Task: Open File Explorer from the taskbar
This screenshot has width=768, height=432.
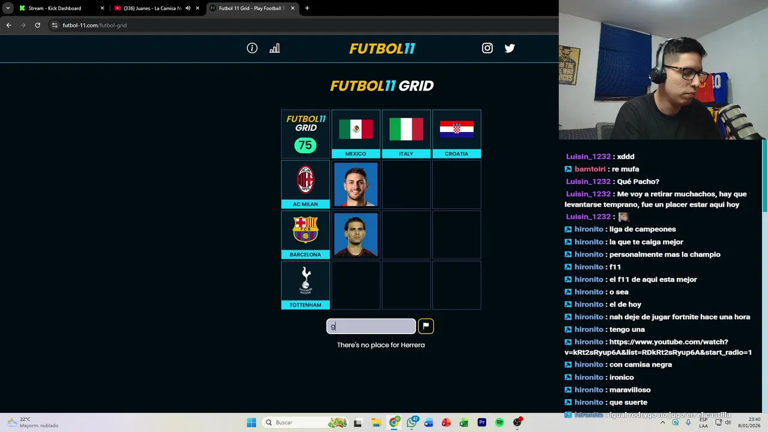Action: 376,422
